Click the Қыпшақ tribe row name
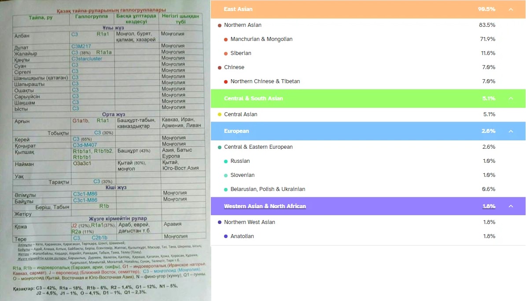The height and width of the screenshot is (301, 526). pyautogui.click(x=25, y=152)
